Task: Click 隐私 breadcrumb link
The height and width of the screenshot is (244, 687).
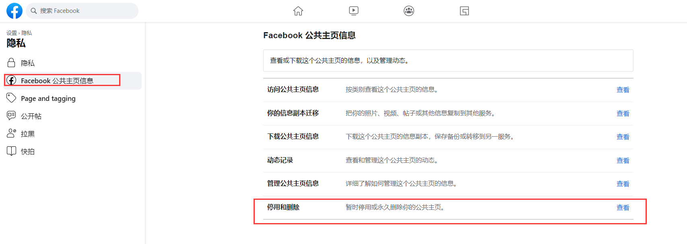Action: point(27,33)
